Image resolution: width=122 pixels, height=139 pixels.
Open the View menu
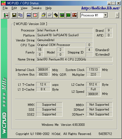(24, 8)
